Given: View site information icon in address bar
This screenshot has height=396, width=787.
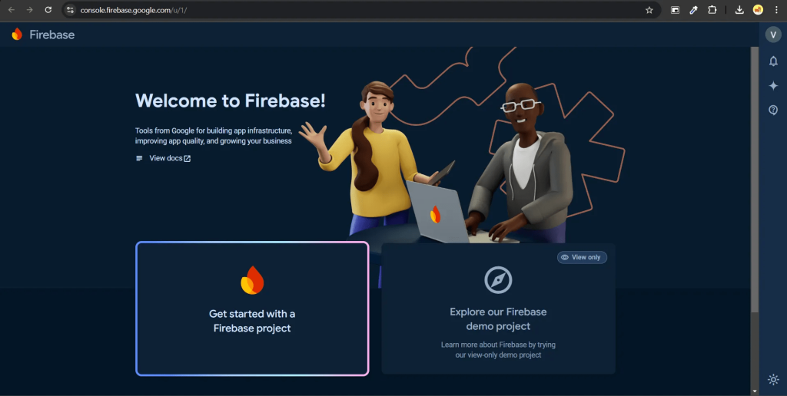Looking at the screenshot, I should pos(70,10).
